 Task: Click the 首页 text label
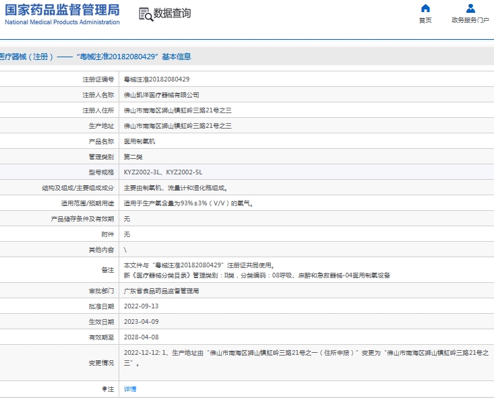coord(425,20)
